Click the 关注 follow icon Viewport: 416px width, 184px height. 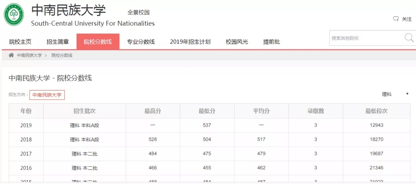396,19
